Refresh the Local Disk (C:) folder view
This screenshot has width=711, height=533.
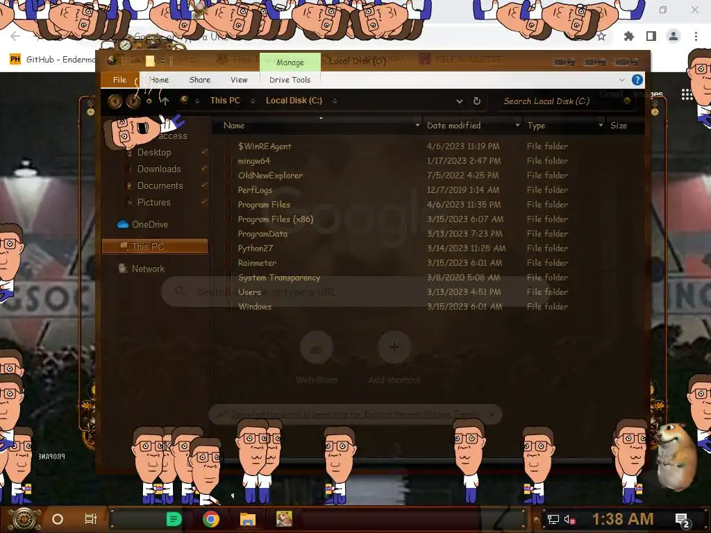[x=476, y=101]
